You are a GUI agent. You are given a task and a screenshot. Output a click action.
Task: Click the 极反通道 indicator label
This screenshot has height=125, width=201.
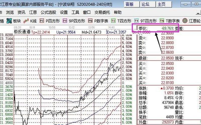pos(22,32)
